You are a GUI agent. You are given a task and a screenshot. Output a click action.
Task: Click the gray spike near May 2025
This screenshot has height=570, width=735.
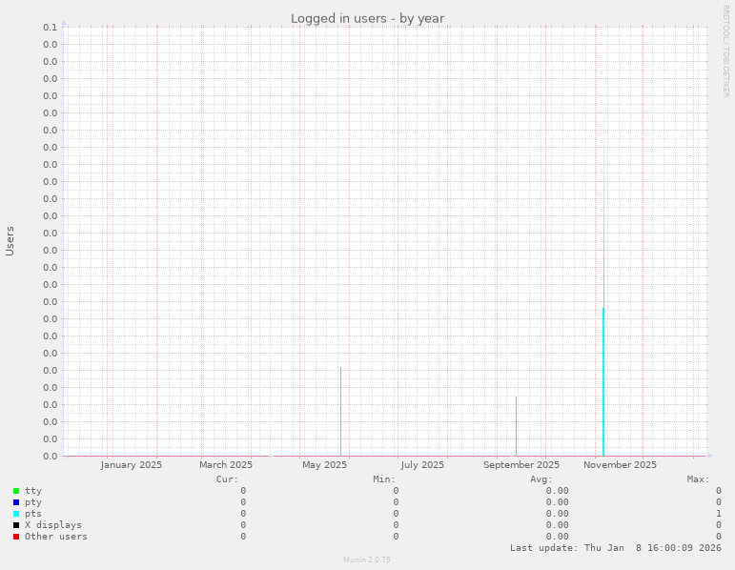pos(340,410)
